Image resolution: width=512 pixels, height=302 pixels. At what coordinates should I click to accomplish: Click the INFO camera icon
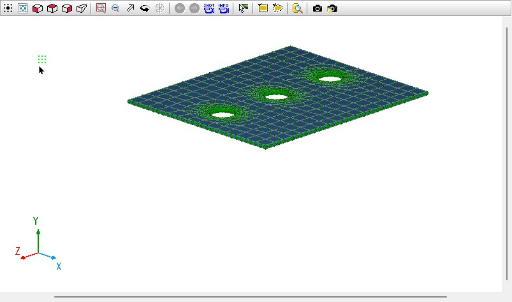pos(224,8)
